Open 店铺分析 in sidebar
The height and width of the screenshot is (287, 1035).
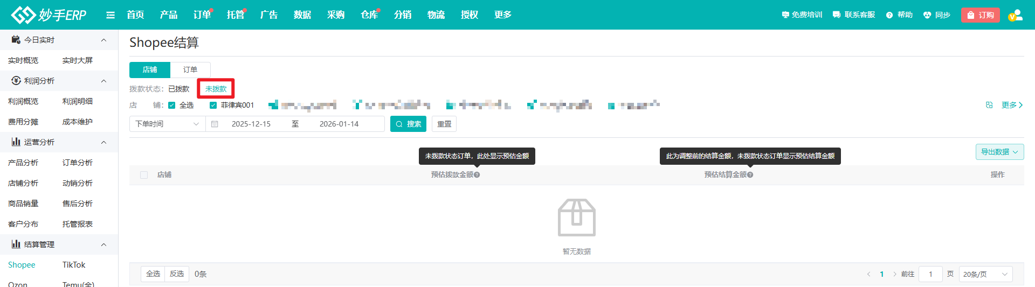point(23,183)
